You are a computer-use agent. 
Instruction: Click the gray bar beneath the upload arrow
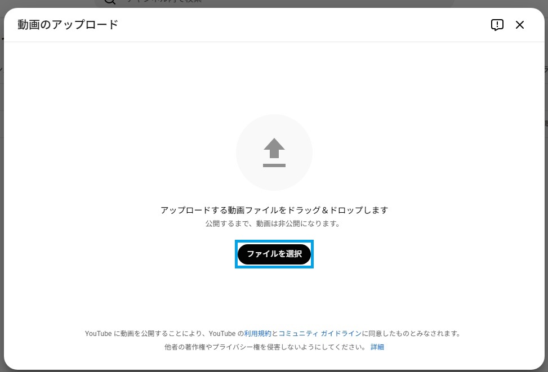(274, 165)
